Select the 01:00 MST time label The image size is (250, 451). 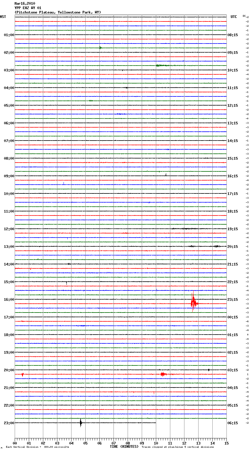[x=9, y=35]
